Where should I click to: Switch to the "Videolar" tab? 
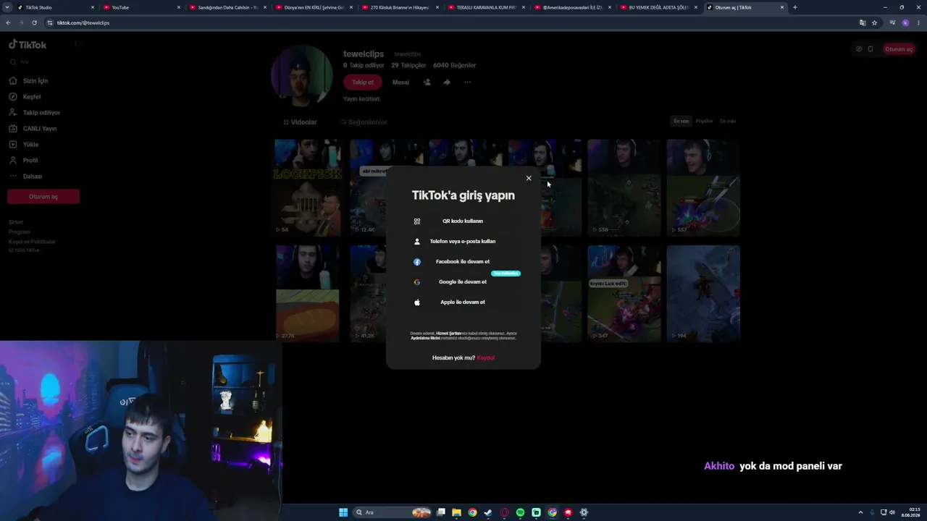click(301, 122)
